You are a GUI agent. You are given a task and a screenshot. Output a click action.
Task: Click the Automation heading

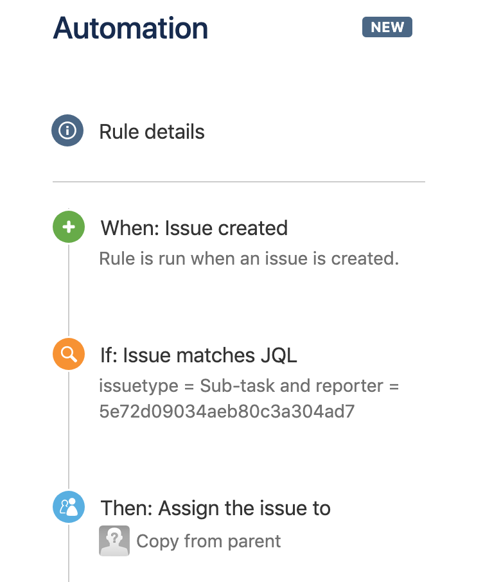tap(130, 28)
